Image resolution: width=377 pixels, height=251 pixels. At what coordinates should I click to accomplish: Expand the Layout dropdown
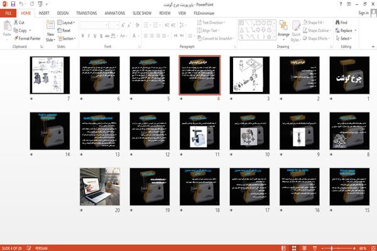point(66,23)
